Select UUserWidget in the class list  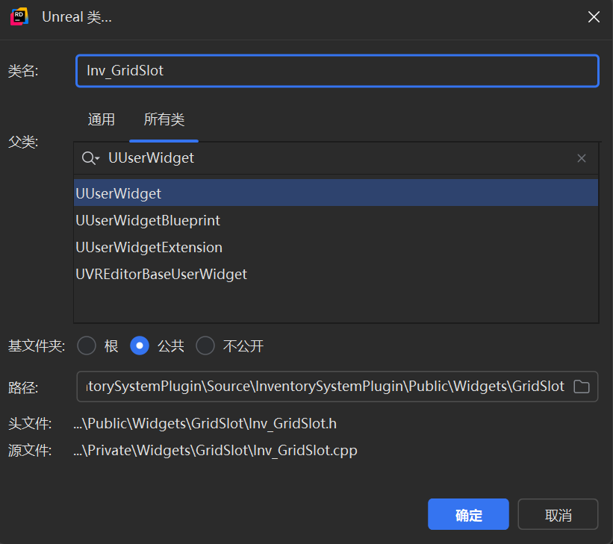(336, 193)
